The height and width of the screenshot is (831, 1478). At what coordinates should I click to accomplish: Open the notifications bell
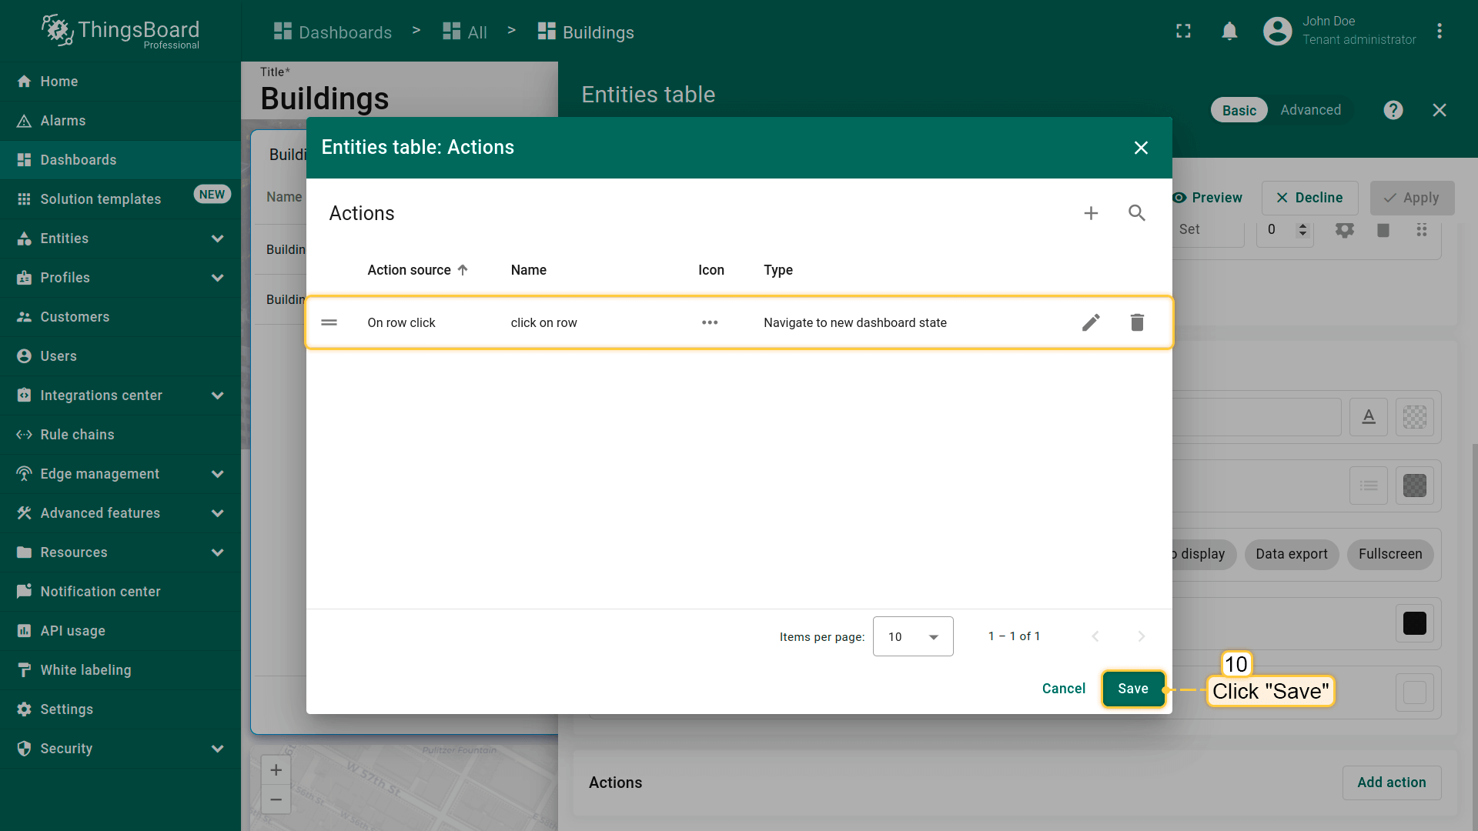pyautogui.click(x=1229, y=32)
